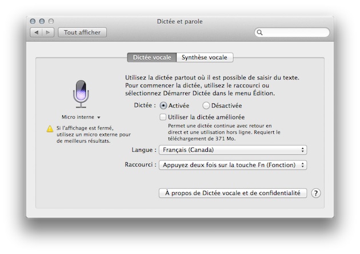Open help with the question mark button
360x254 pixels.
tap(316, 193)
